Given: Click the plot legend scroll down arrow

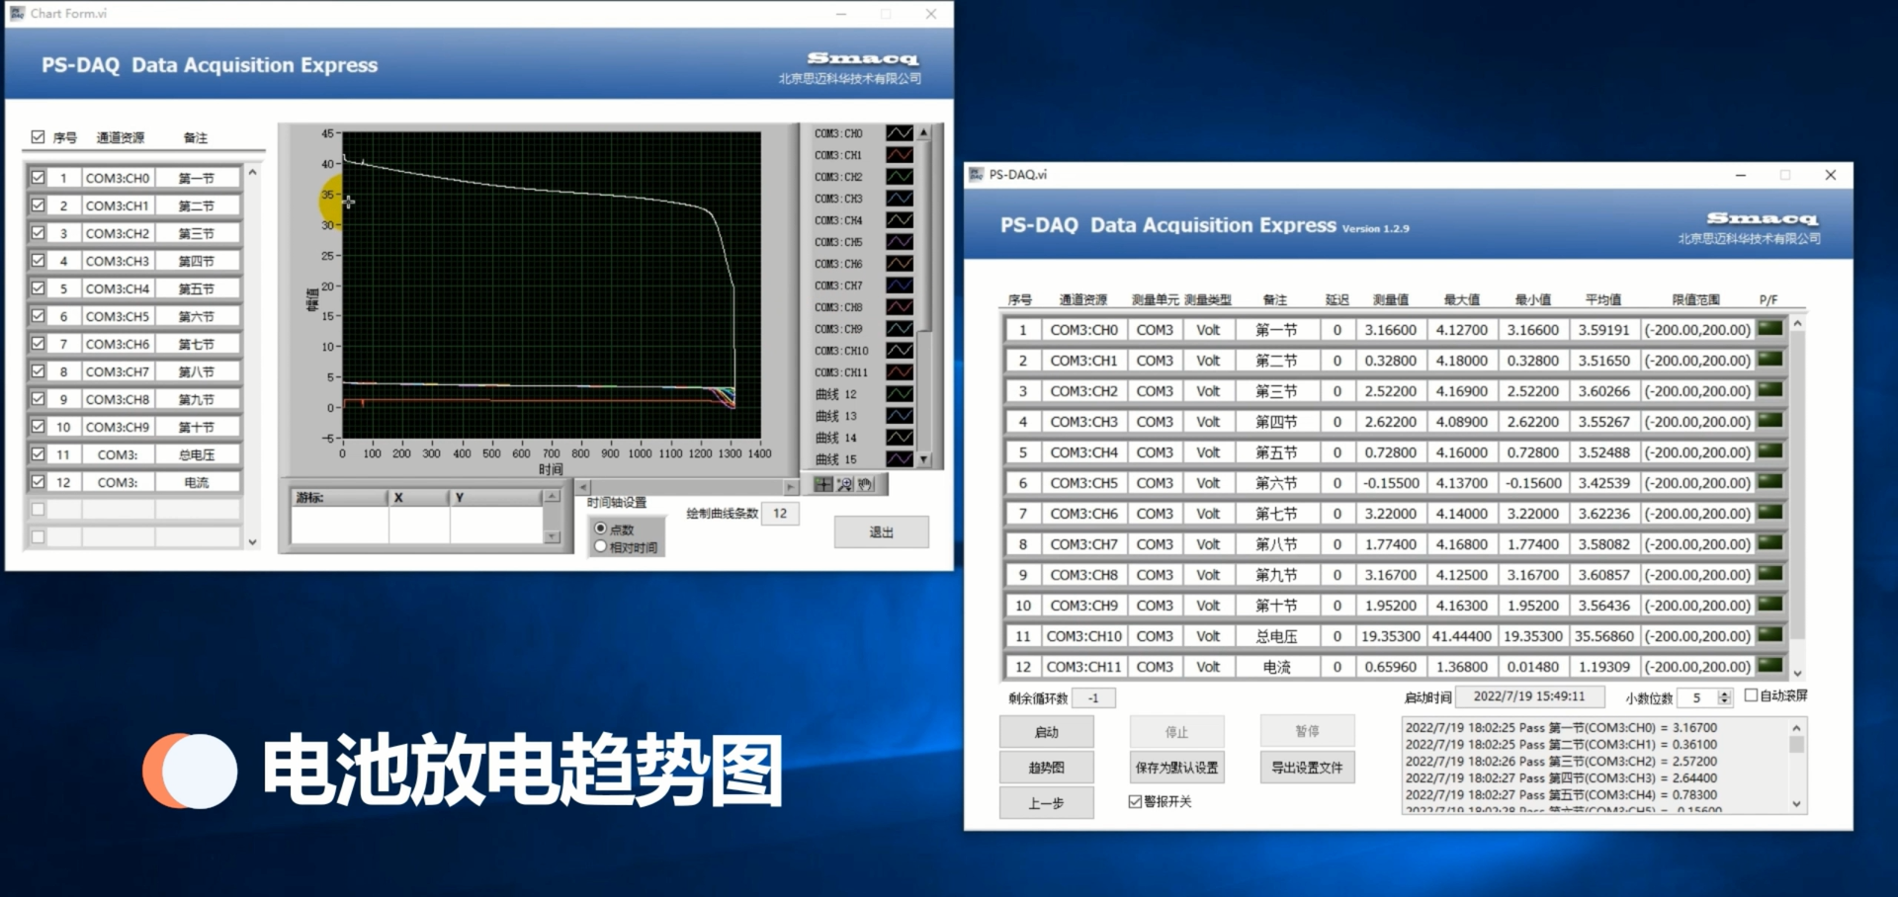Looking at the screenshot, I should (923, 459).
